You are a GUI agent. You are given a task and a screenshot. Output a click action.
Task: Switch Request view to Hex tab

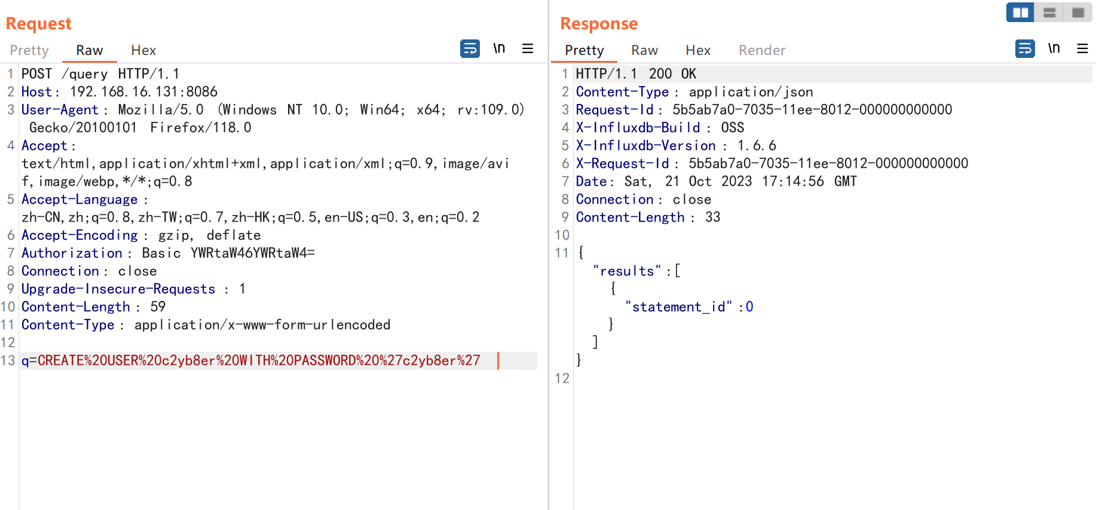click(x=143, y=50)
